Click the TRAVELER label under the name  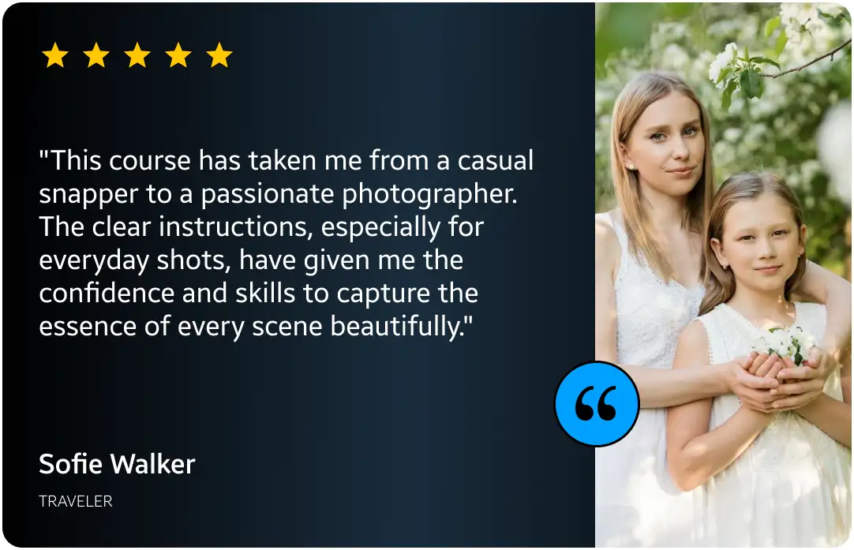point(76,501)
